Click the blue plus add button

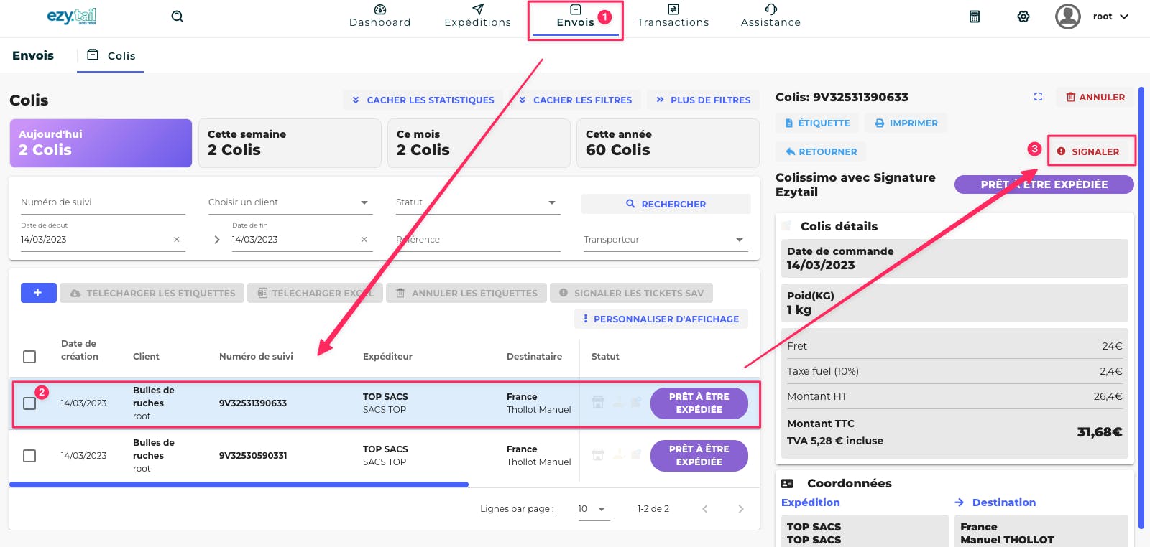tap(39, 293)
